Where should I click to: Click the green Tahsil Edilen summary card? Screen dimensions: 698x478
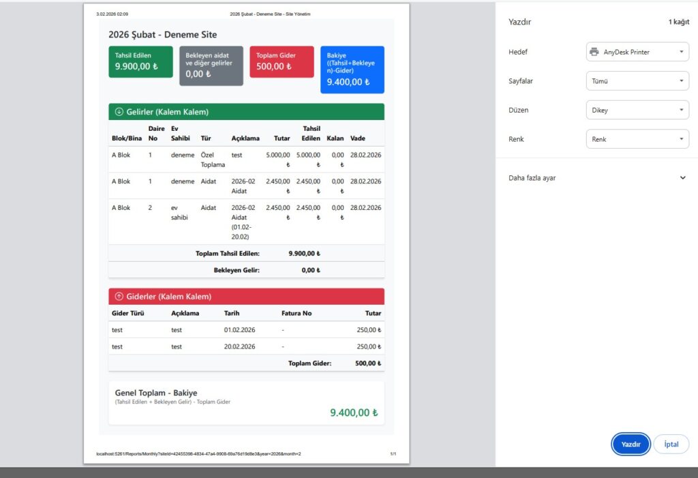[x=140, y=62]
